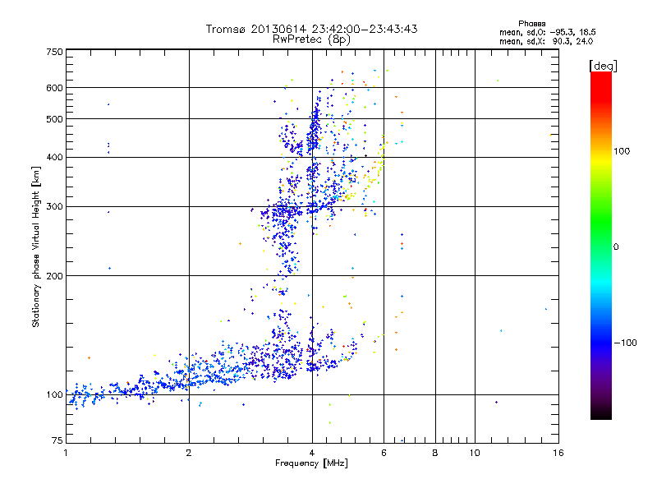Click the y-axis tick '400'
The height and width of the screenshot is (493, 657).
click(54, 158)
